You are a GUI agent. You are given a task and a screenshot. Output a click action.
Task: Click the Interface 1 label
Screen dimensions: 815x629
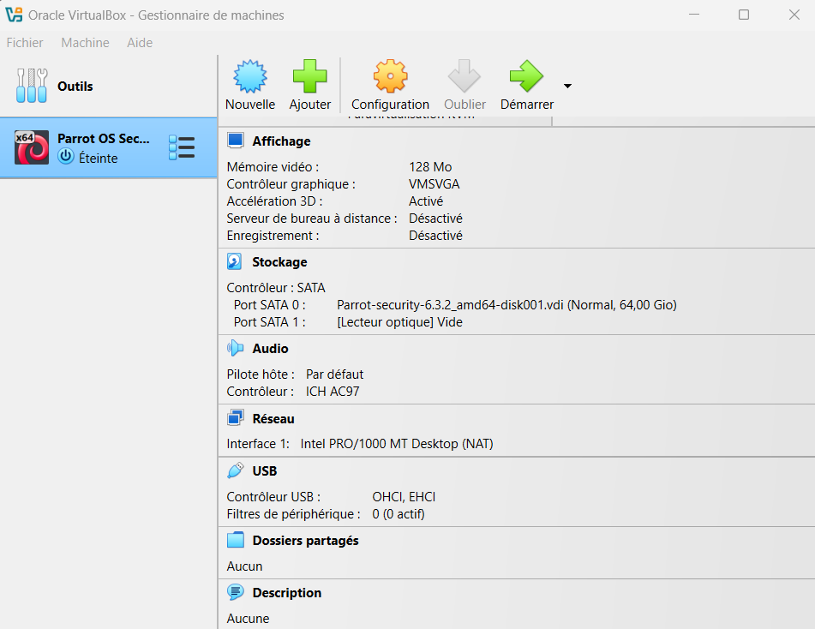point(258,444)
